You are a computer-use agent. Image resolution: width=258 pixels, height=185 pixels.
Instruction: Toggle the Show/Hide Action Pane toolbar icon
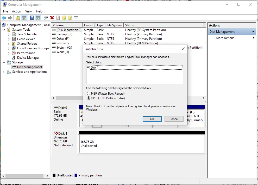[x=38, y=18]
